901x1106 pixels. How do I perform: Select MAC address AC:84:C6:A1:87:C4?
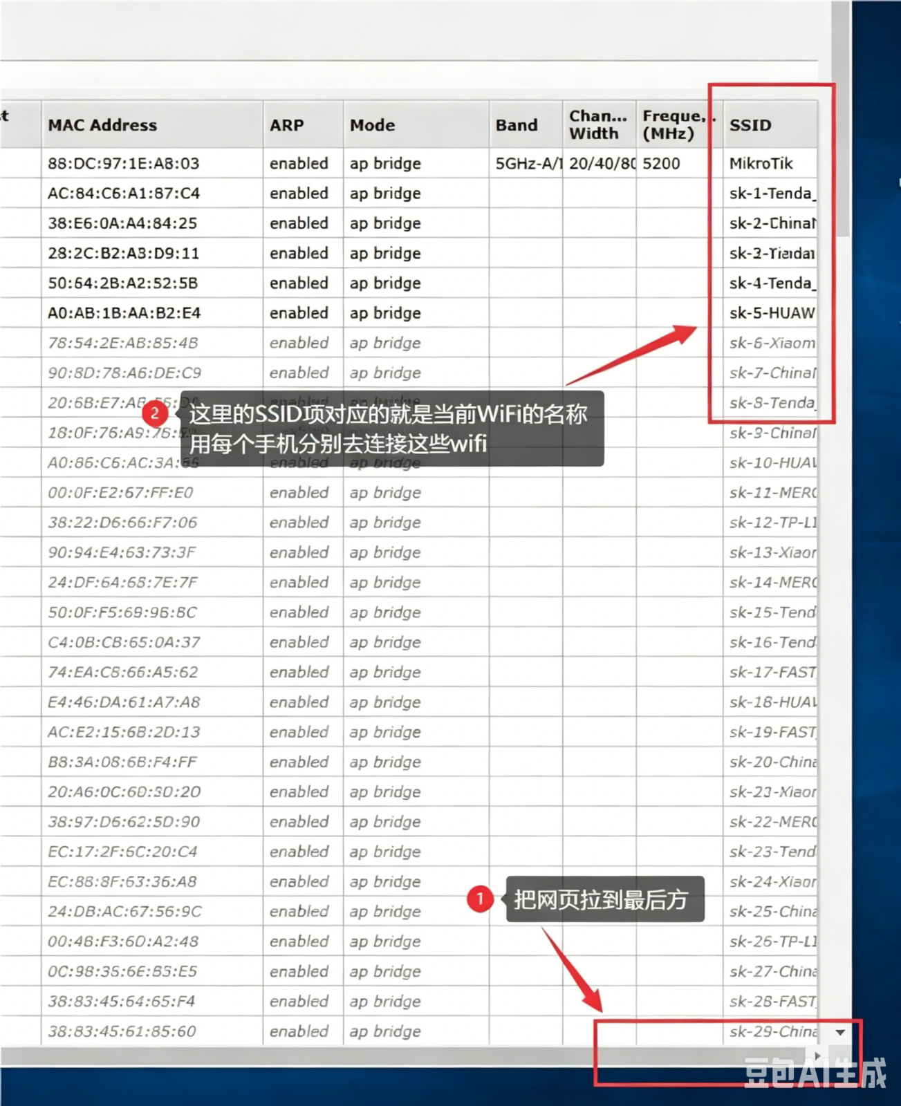click(124, 194)
